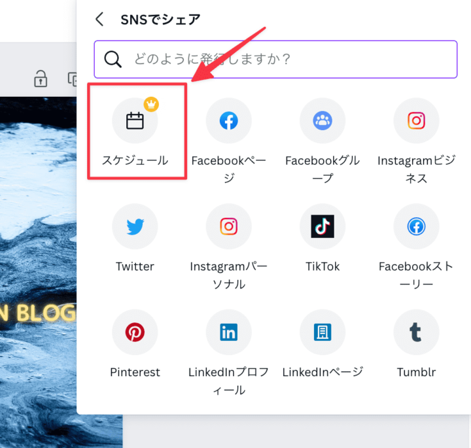The width and height of the screenshot is (471, 448).
Task: Share the design to Pinterest
Action: pos(135,332)
